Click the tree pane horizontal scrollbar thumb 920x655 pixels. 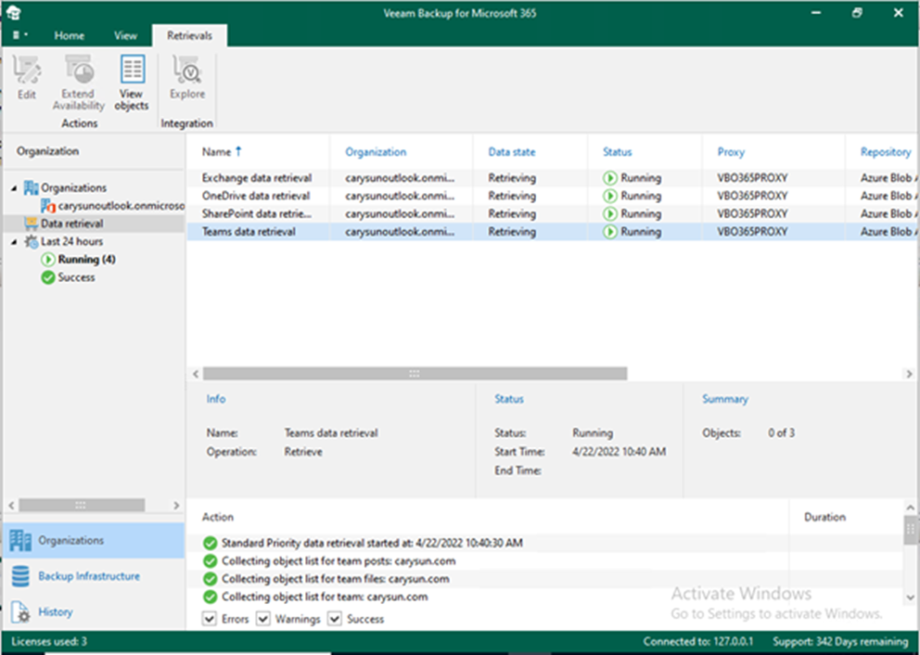(82, 505)
